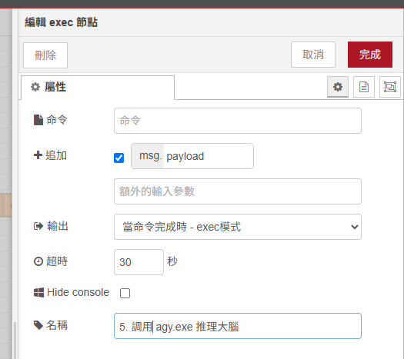Open node appearance settings icon

pos(390,87)
